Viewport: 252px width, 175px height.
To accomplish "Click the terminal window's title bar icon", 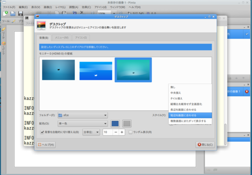I will pyautogui.click(x=27, y=18).
